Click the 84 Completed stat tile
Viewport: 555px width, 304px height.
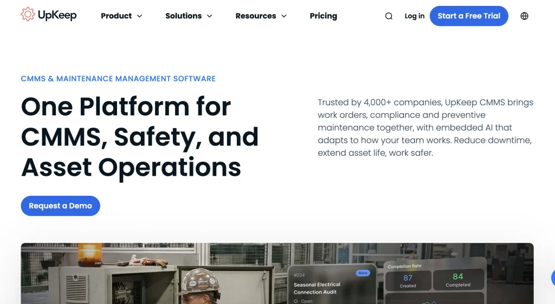(458, 280)
